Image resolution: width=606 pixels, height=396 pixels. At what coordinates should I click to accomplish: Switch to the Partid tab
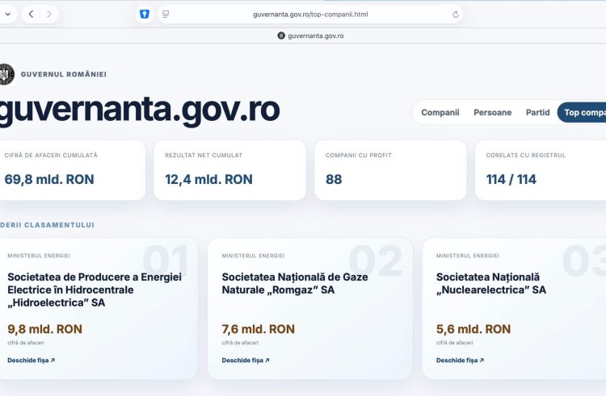(x=537, y=113)
